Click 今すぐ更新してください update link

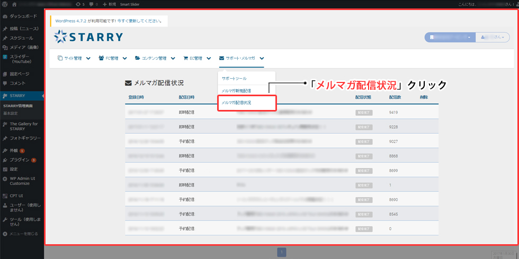pyautogui.click(x=139, y=21)
